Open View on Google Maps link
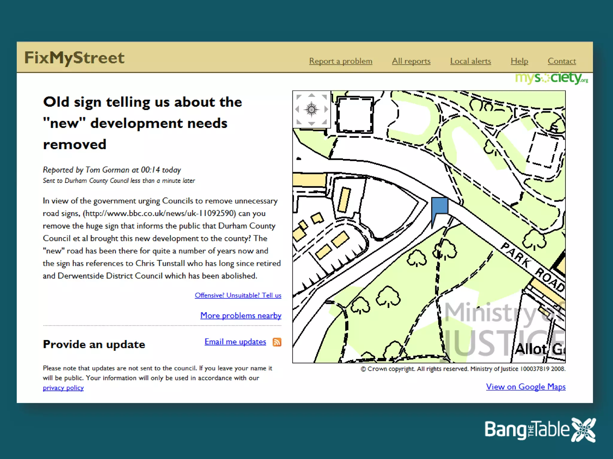Image resolution: width=613 pixels, height=459 pixels. pos(526,386)
